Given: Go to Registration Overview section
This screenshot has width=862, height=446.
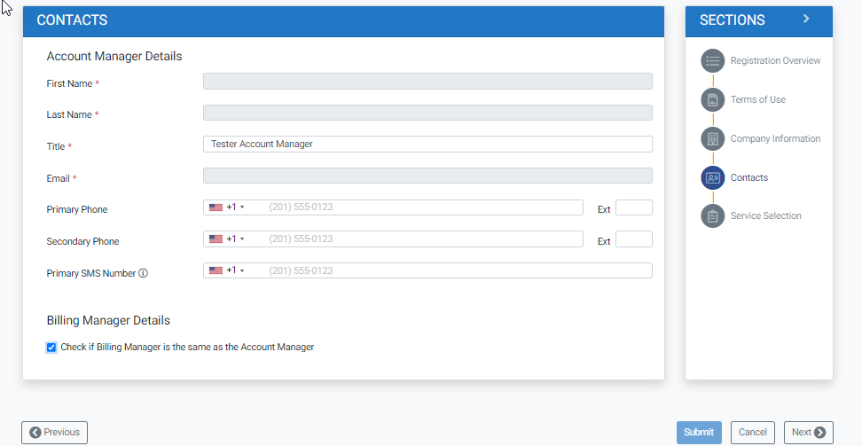Looking at the screenshot, I should [x=775, y=60].
